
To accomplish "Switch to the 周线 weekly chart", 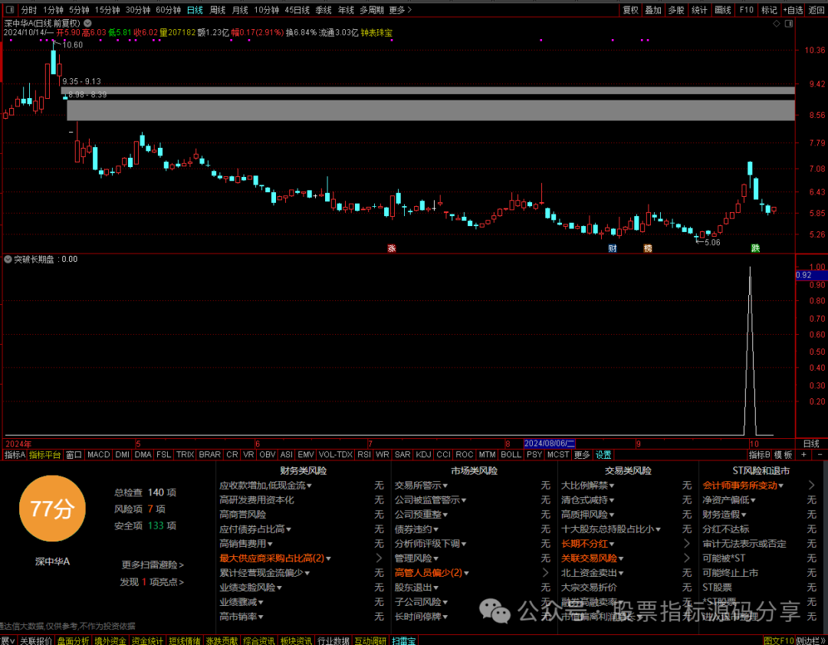I will (218, 10).
